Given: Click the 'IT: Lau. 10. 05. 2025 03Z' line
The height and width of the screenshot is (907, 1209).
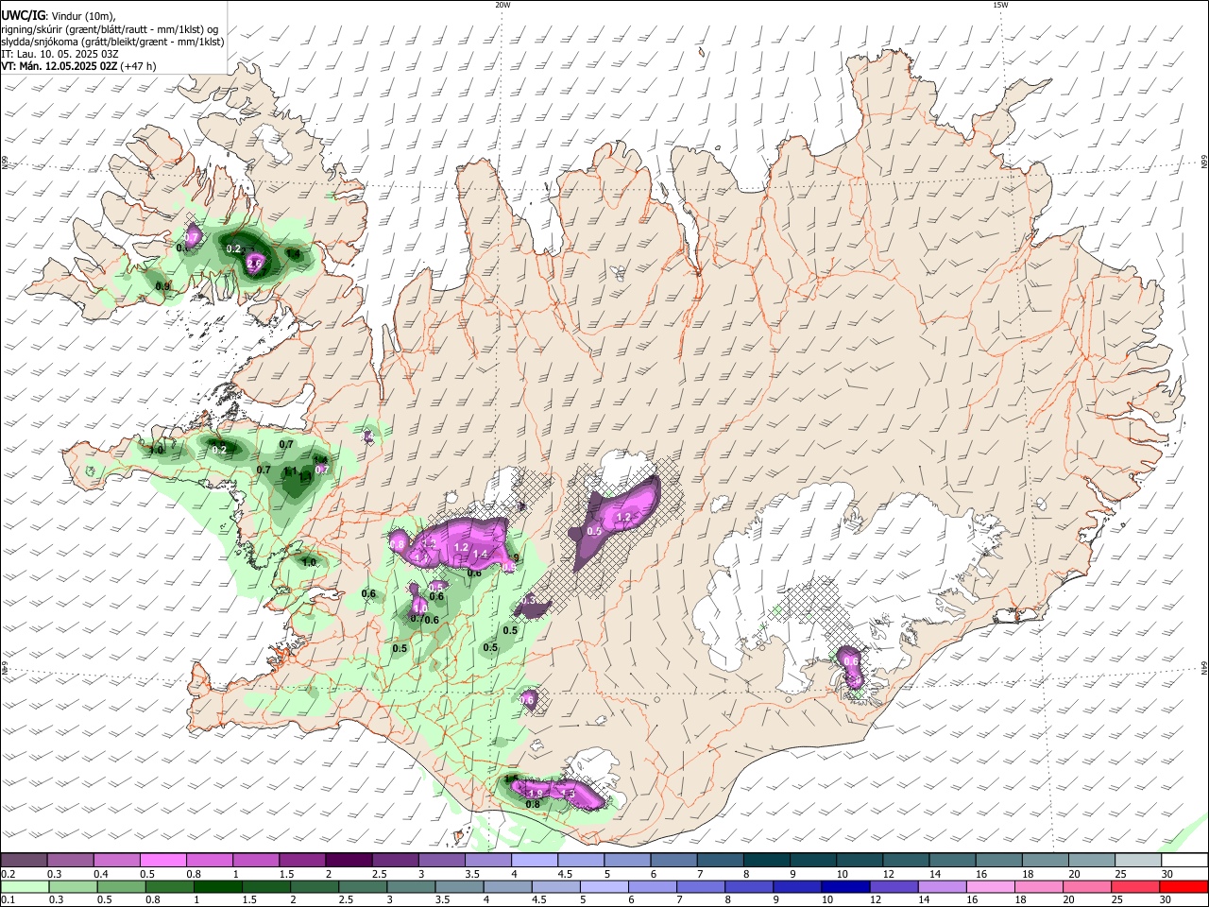Looking at the screenshot, I should point(60,54).
